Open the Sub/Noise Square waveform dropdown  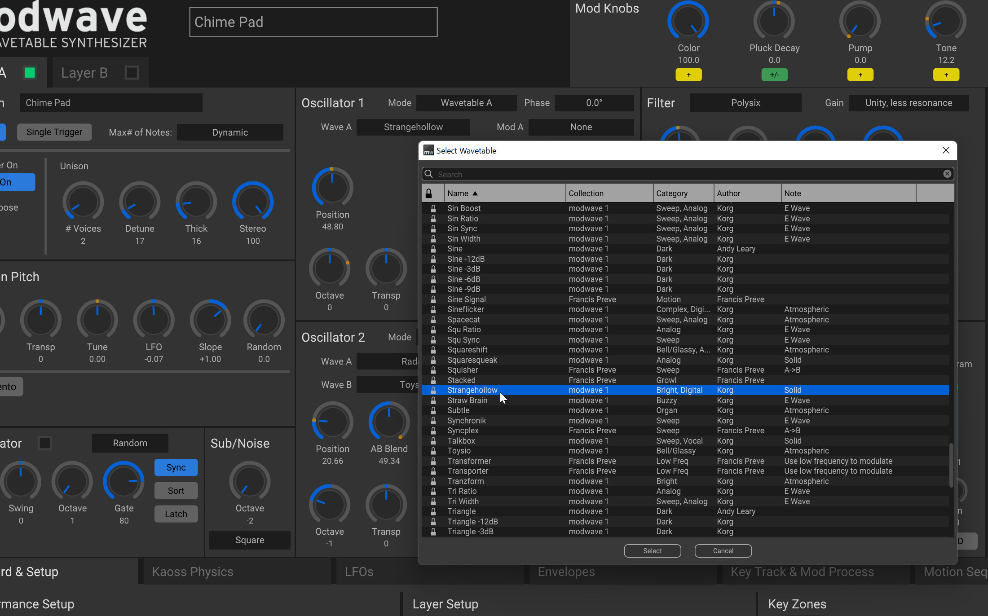pyautogui.click(x=250, y=540)
